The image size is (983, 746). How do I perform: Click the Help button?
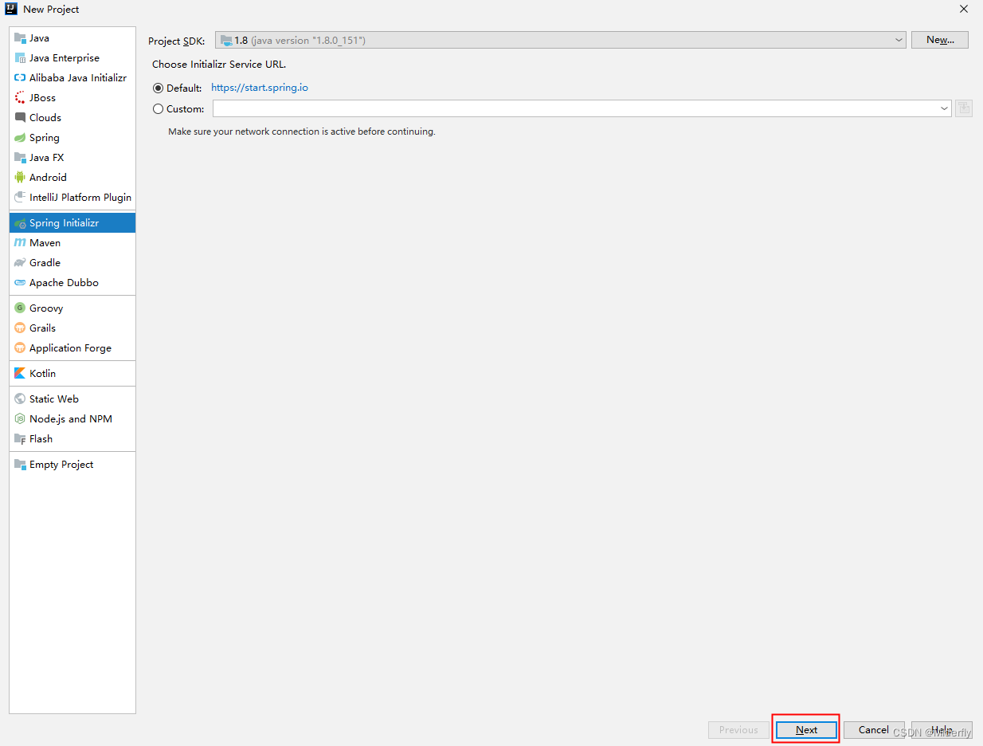click(942, 730)
